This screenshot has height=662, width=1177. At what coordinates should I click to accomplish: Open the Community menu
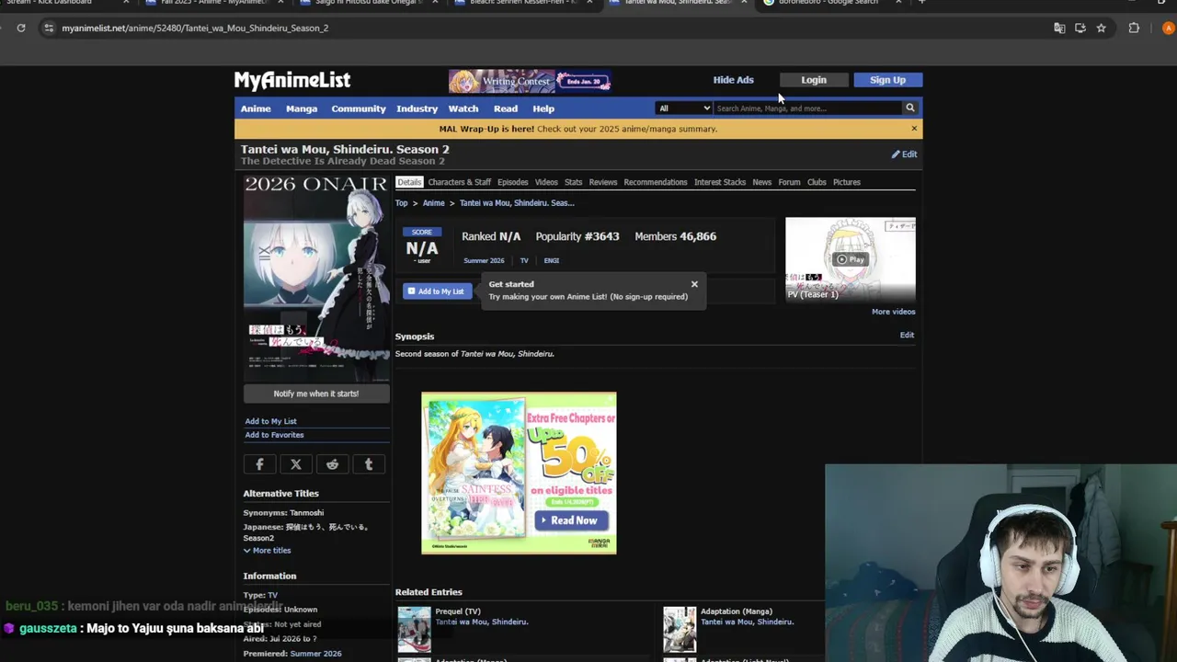point(359,108)
